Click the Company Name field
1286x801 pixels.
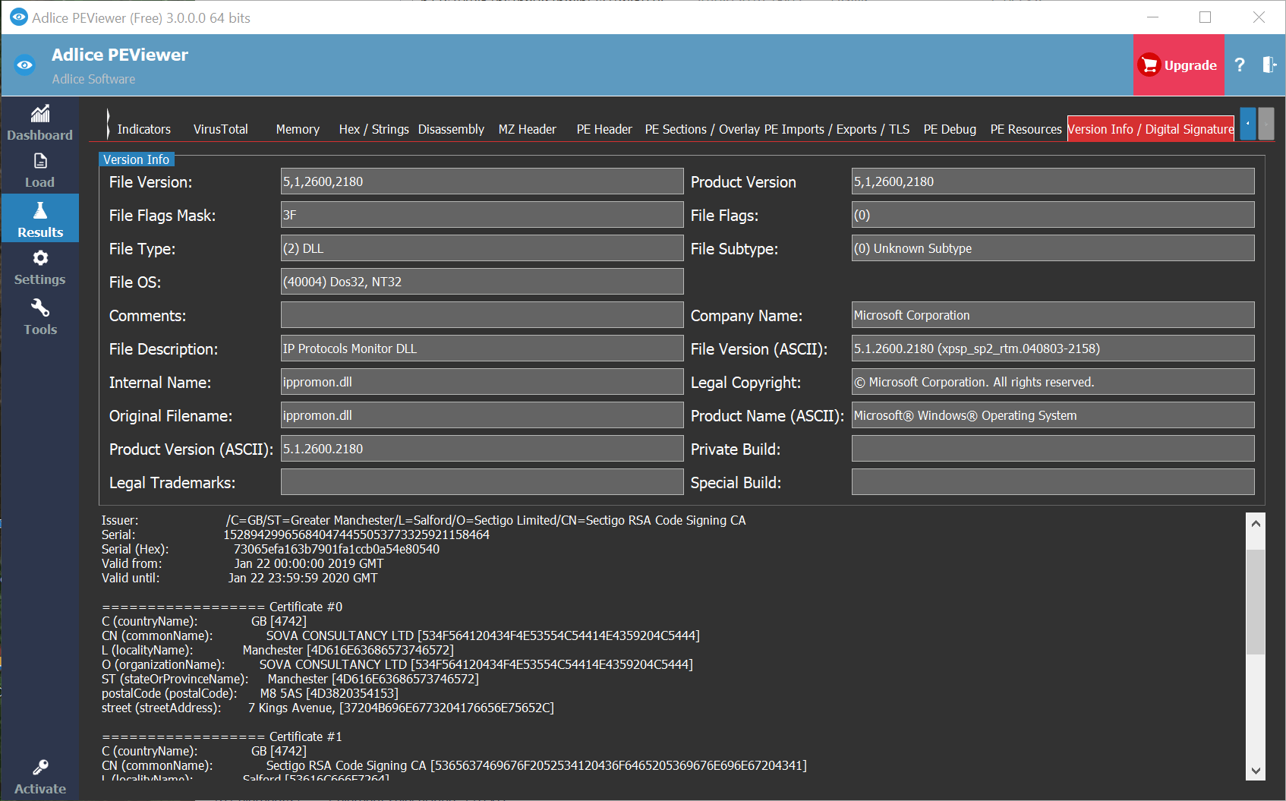click(1052, 315)
